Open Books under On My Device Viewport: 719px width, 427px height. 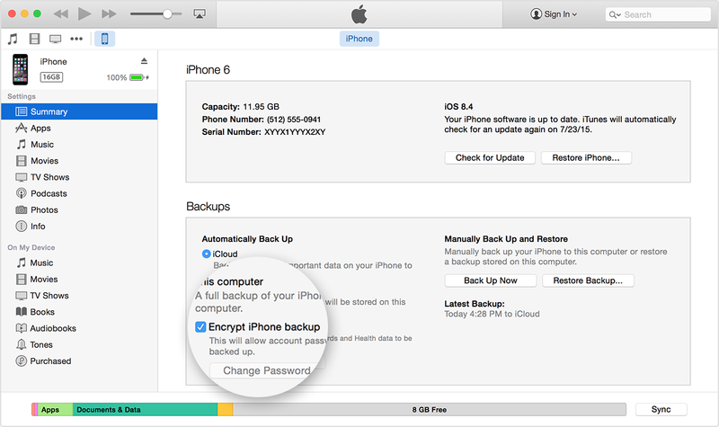[x=79, y=312]
